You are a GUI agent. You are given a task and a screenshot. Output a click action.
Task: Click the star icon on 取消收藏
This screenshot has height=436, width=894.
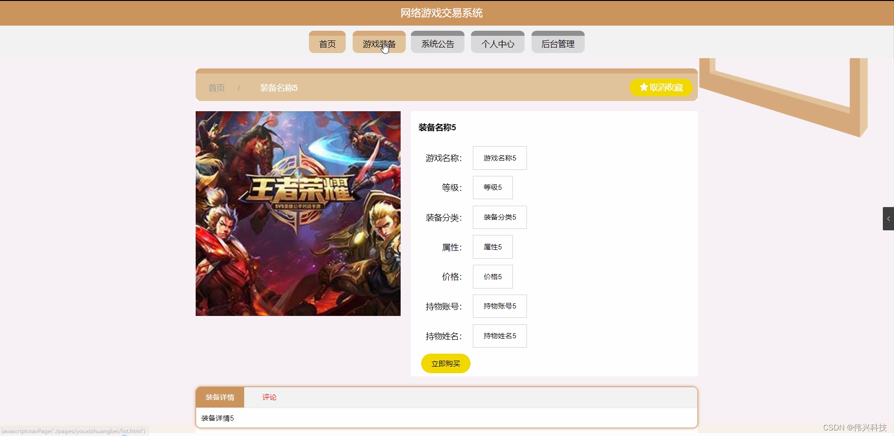click(644, 87)
